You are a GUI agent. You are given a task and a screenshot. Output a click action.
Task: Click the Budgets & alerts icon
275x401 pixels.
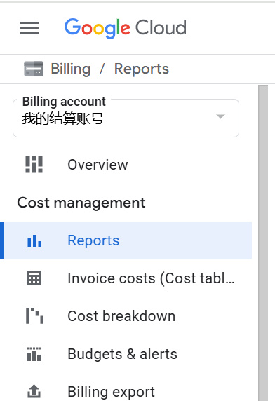[x=34, y=354]
